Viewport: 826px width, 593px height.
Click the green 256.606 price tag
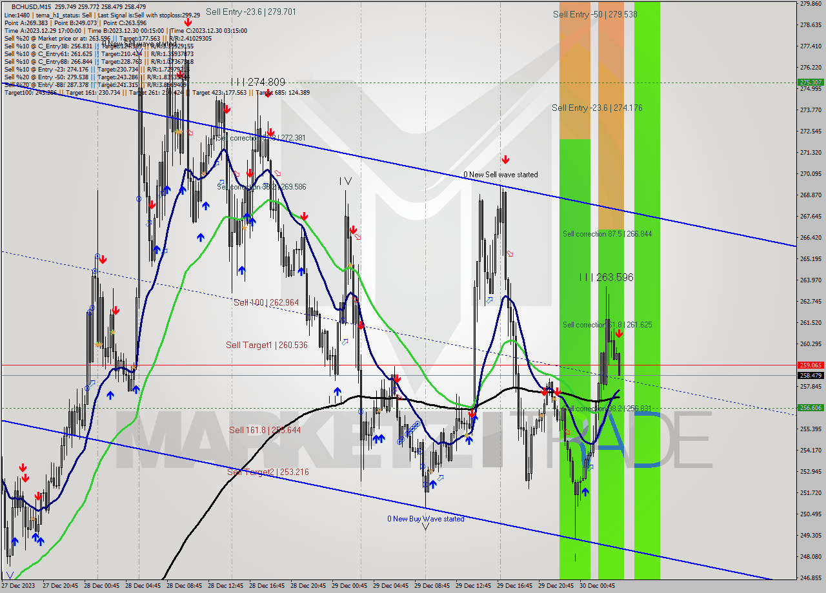point(811,407)
